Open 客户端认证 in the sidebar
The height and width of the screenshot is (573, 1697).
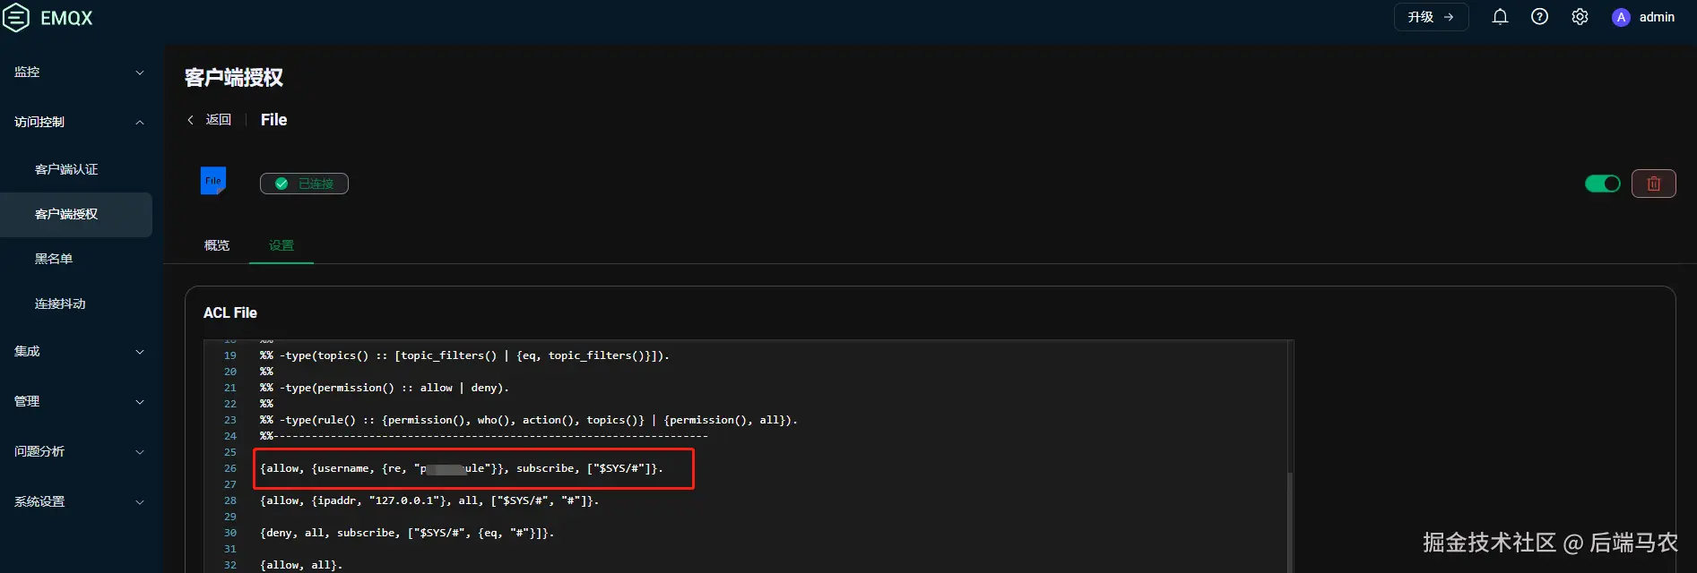(x=66, y=169)
